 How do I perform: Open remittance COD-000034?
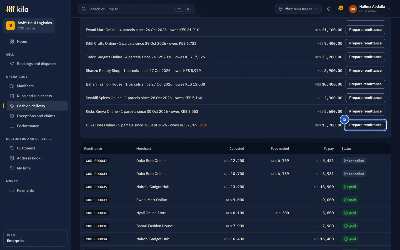(97, 239)
